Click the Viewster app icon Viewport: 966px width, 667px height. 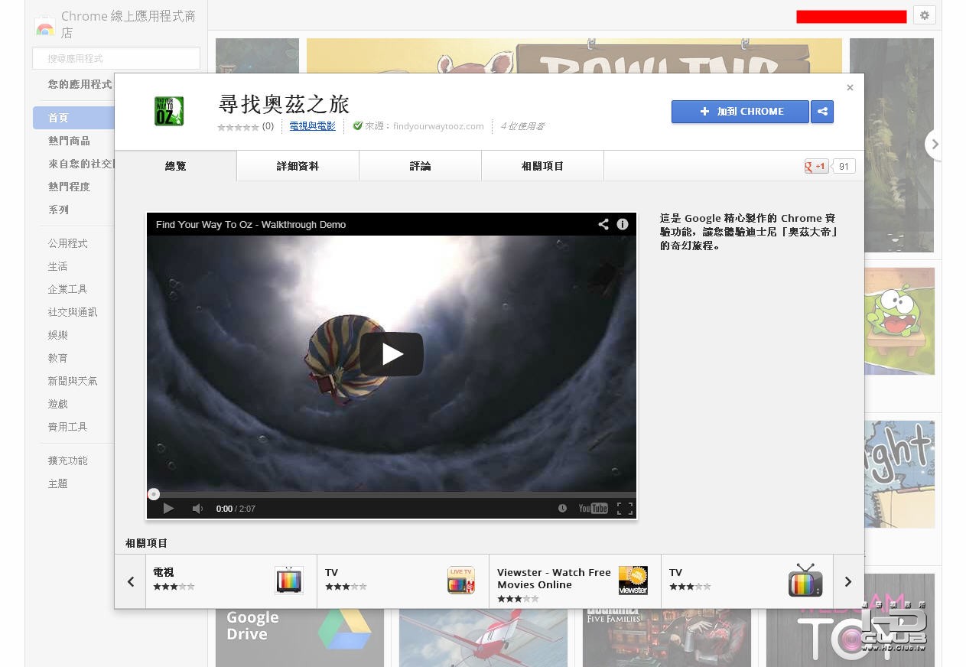pos(633,581)
